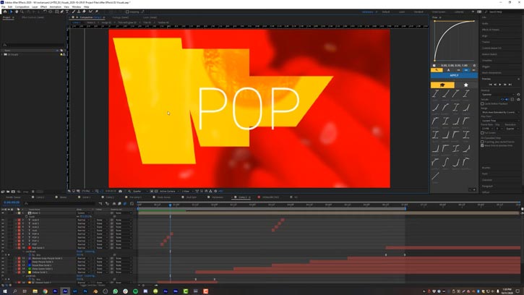The height and width of the screenshot is (295, 524).
Task: Switch to the Default workspace
Action: click(386, 12)
